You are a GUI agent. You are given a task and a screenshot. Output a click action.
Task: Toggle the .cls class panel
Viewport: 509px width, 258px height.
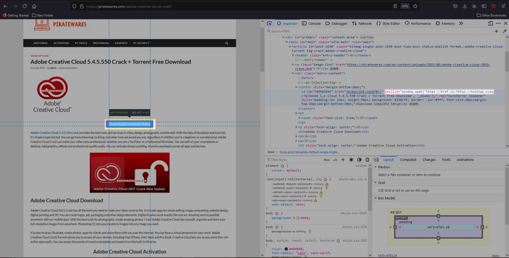click(336, 160)
